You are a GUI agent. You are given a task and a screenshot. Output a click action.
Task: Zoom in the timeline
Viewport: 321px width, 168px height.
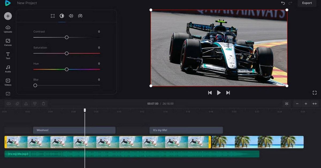click(306, 103)
